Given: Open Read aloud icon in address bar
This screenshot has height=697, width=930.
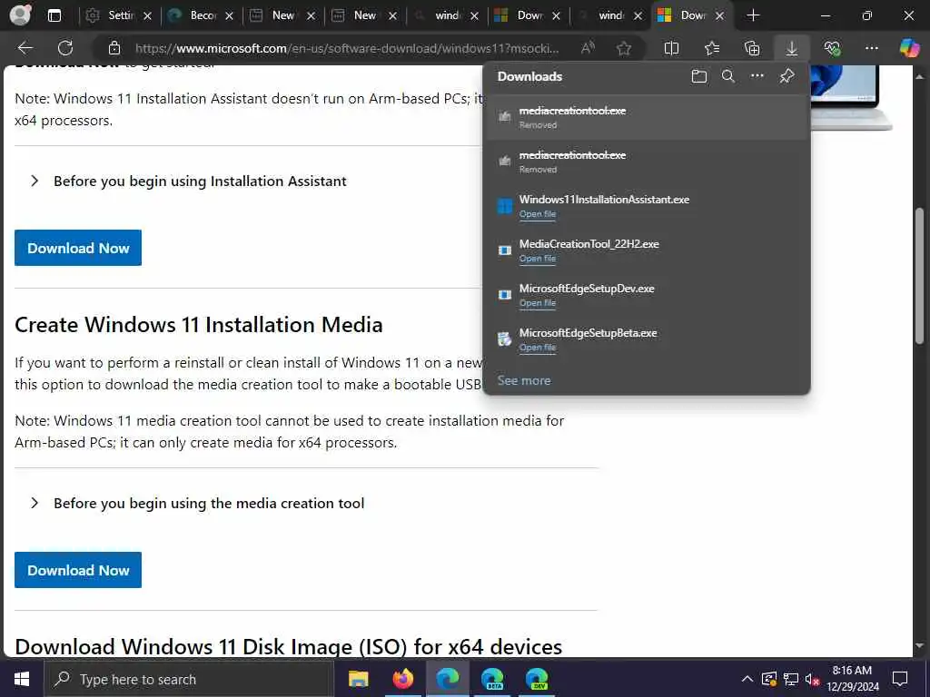Looking at the screenshot, I should pyautogui.click(x=588, y=48).
